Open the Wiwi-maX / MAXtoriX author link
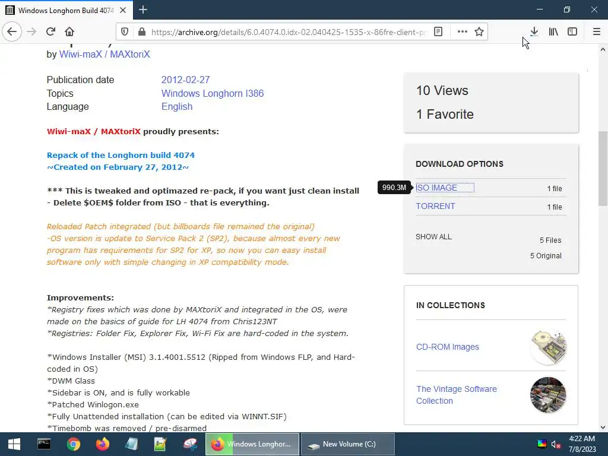The width and height of the screenshot is (608, 456). (x=104, y=54)
